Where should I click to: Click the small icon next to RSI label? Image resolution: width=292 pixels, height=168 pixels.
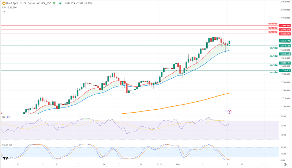8,117
